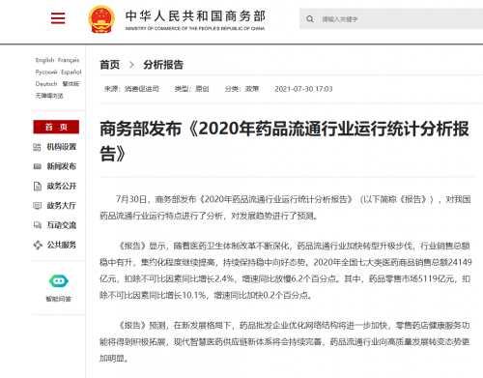Open the 智能问答 robot assistant icon
Screen dimensions: 483x378
pos(58,281)
